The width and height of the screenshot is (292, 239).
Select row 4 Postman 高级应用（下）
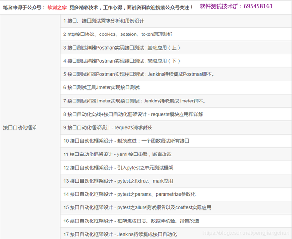(x=176, y=61)
